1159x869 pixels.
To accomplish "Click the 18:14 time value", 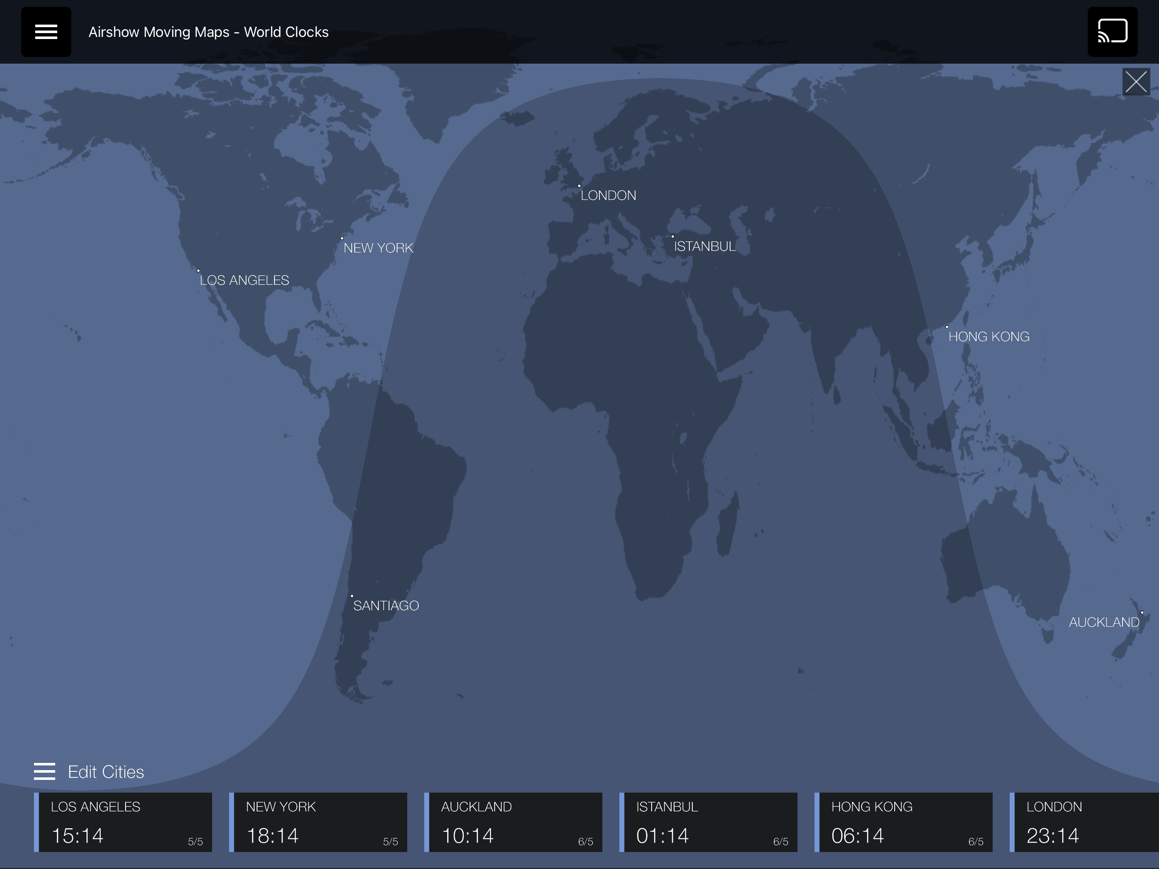I will (272, 836).
